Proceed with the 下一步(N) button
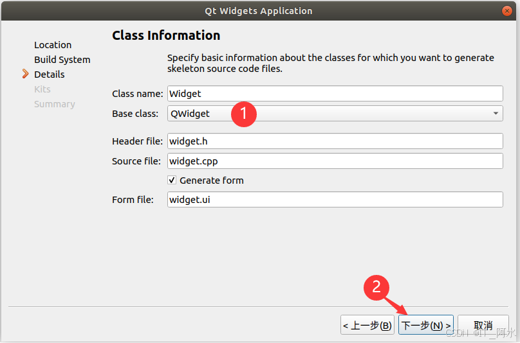520x343 pixels. tap(426, 325)
